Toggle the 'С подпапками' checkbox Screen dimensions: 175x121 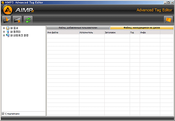click(3, 114)
